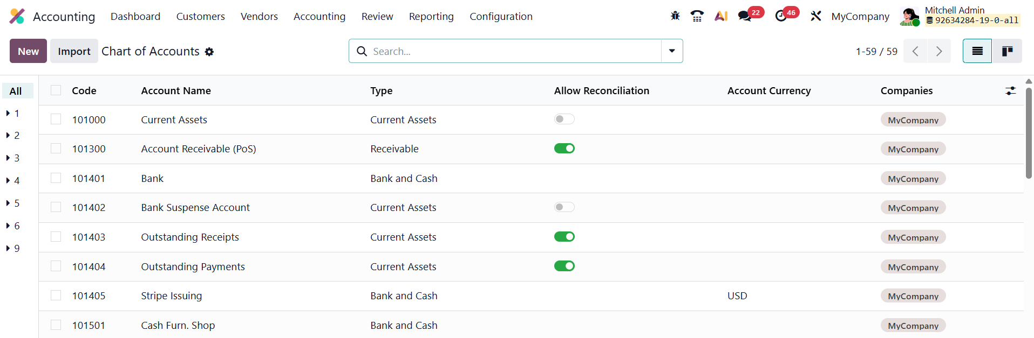Click the debug bug icon
The width and height of the screenshot is (1034, 338).
coord(675,16)
